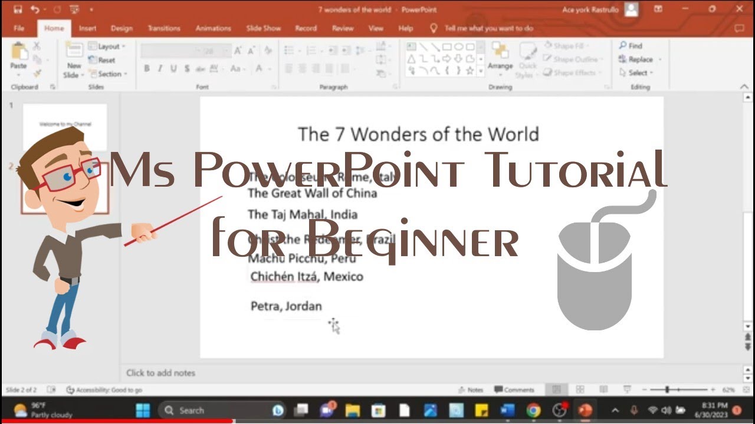Open the font name combo box
This screenshot has height=424, width=755.
[x=170, y=51]
